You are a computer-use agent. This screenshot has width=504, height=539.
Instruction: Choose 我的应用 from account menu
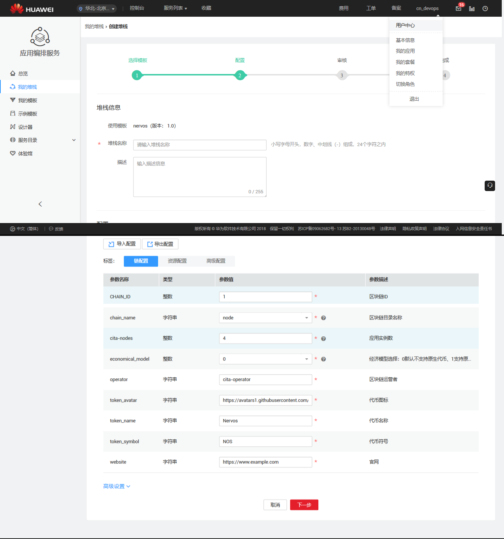point(405,51)
